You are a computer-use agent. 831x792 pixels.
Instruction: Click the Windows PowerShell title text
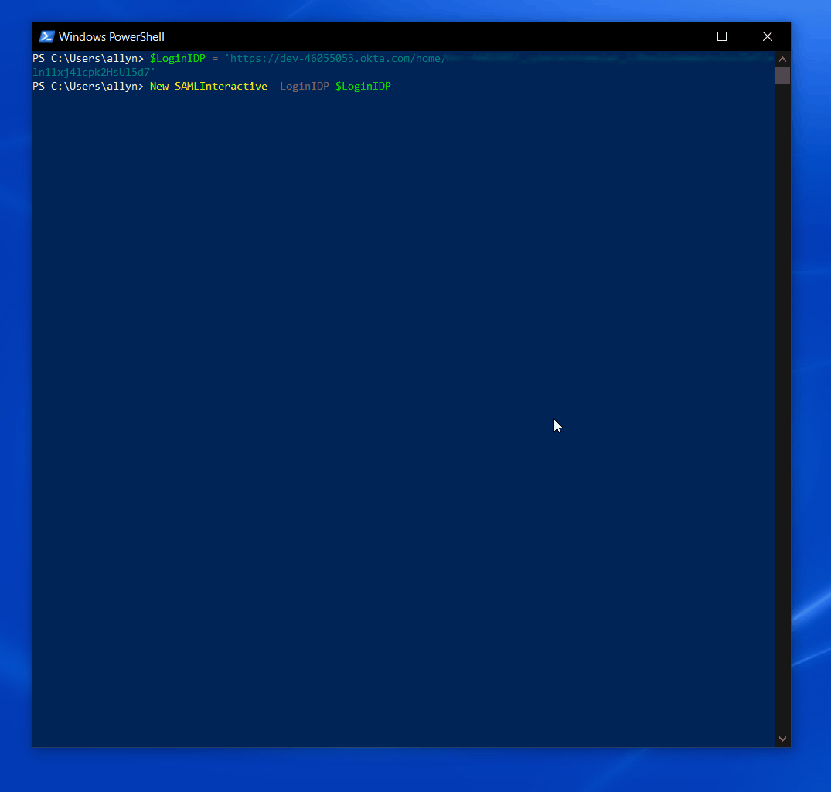point(111,37)
